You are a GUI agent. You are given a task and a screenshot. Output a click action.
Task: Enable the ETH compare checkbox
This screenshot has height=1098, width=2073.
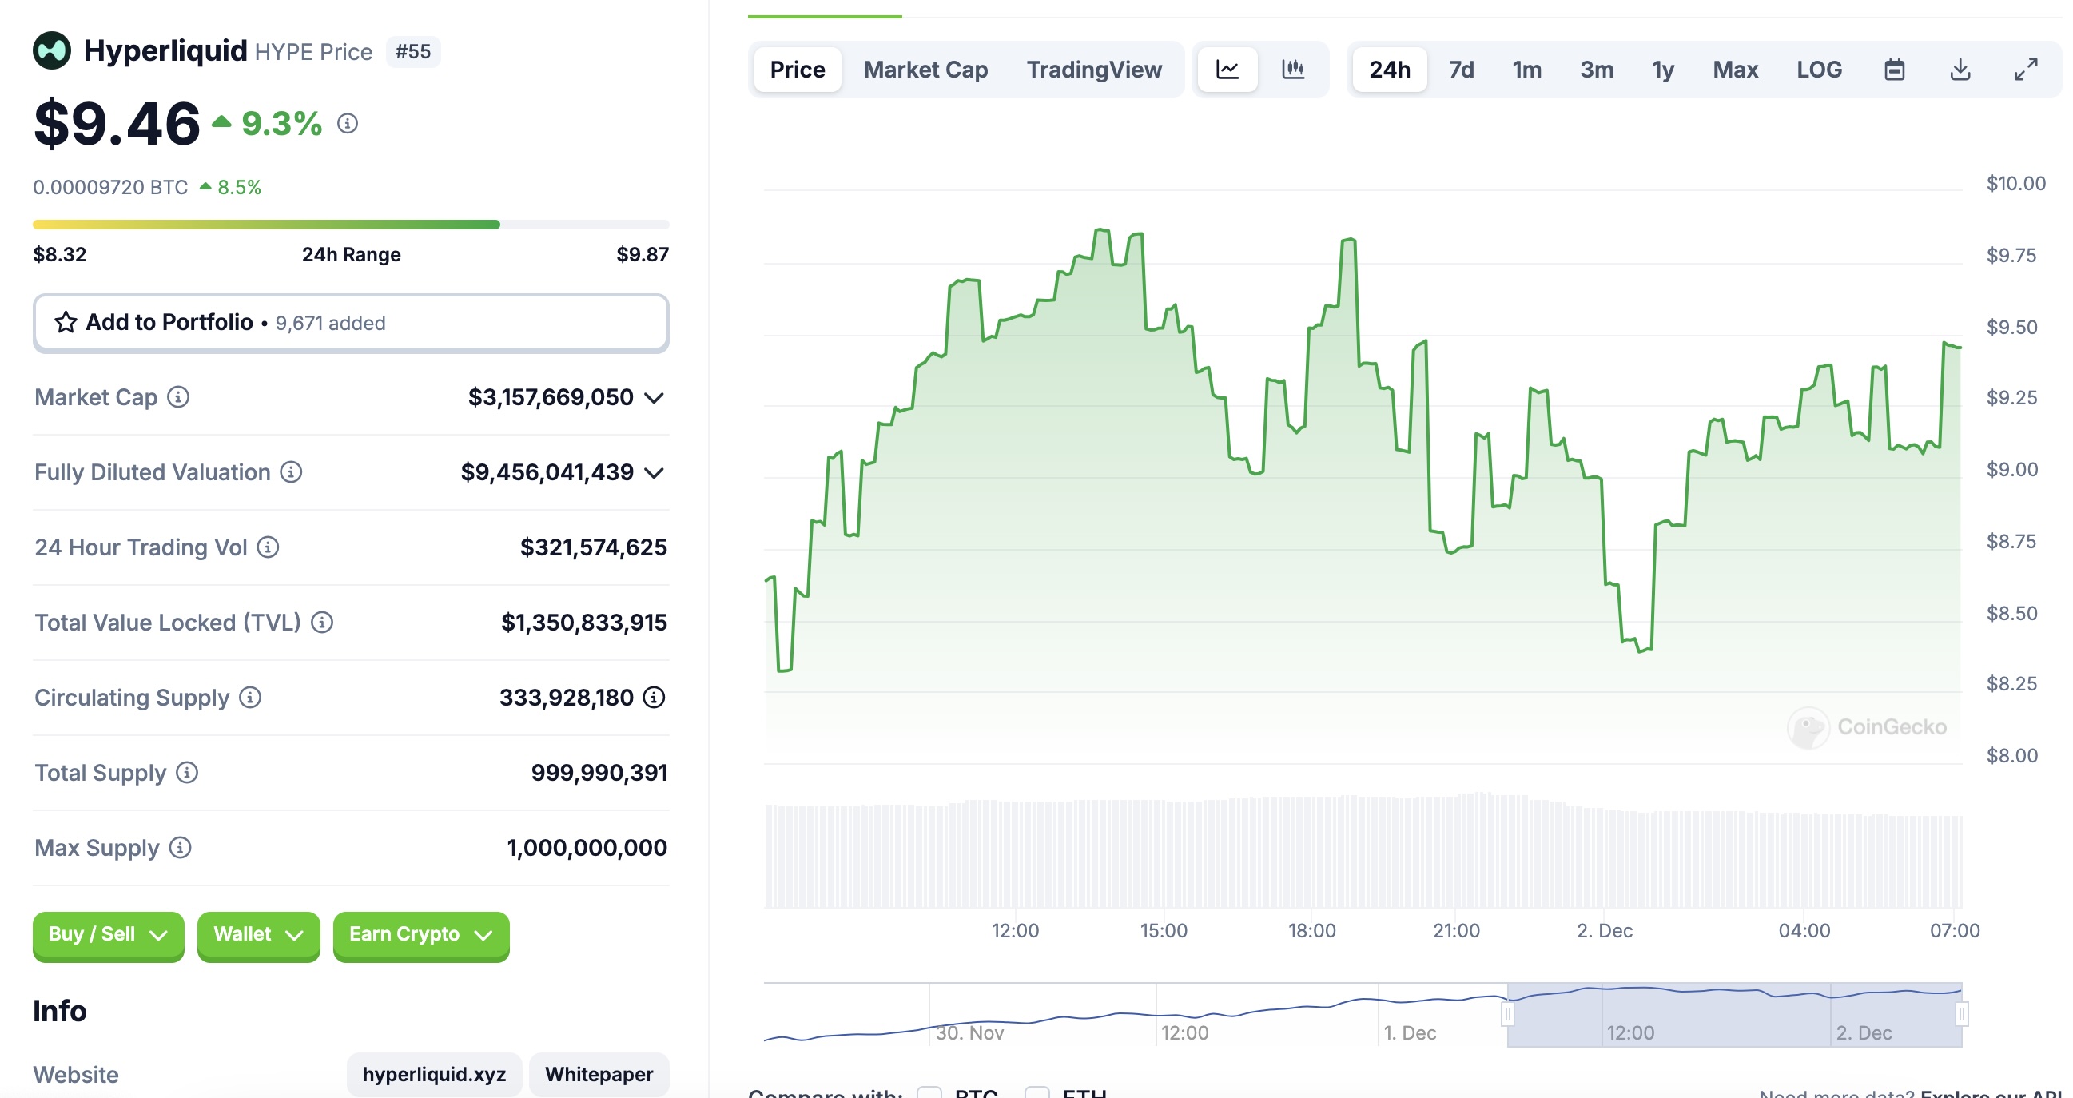(1036, 1092)
